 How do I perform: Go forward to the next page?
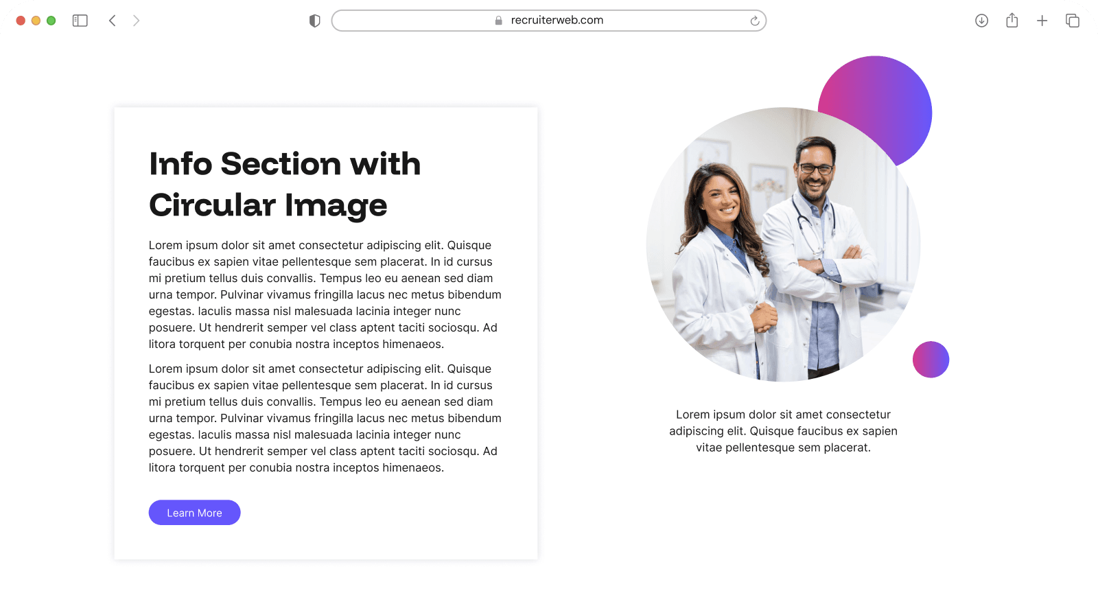[x=136, y=21]
